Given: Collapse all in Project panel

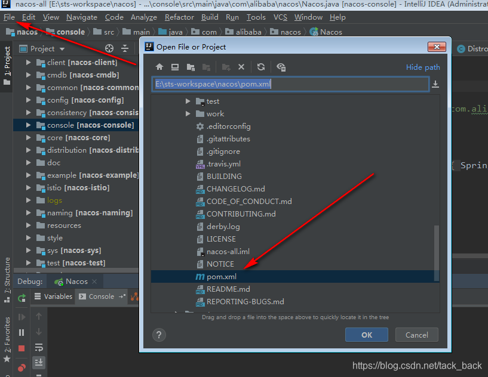Looking at the screenshot, I should point(125,48).
